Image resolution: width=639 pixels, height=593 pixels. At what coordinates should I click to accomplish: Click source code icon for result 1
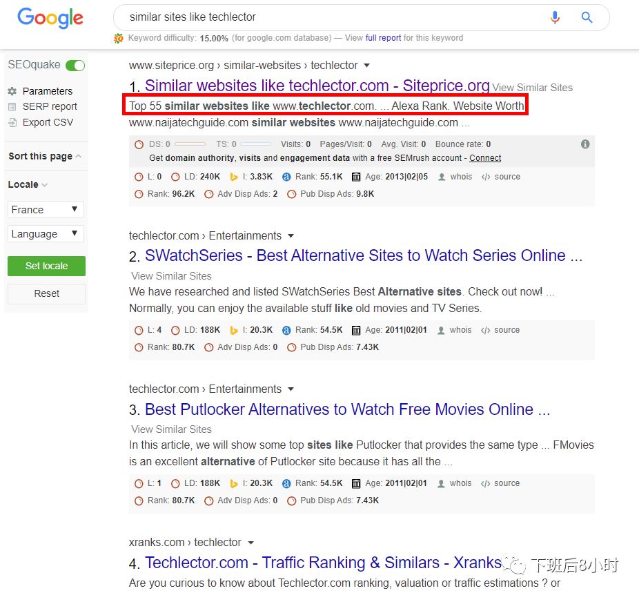[x=485, y=177]
